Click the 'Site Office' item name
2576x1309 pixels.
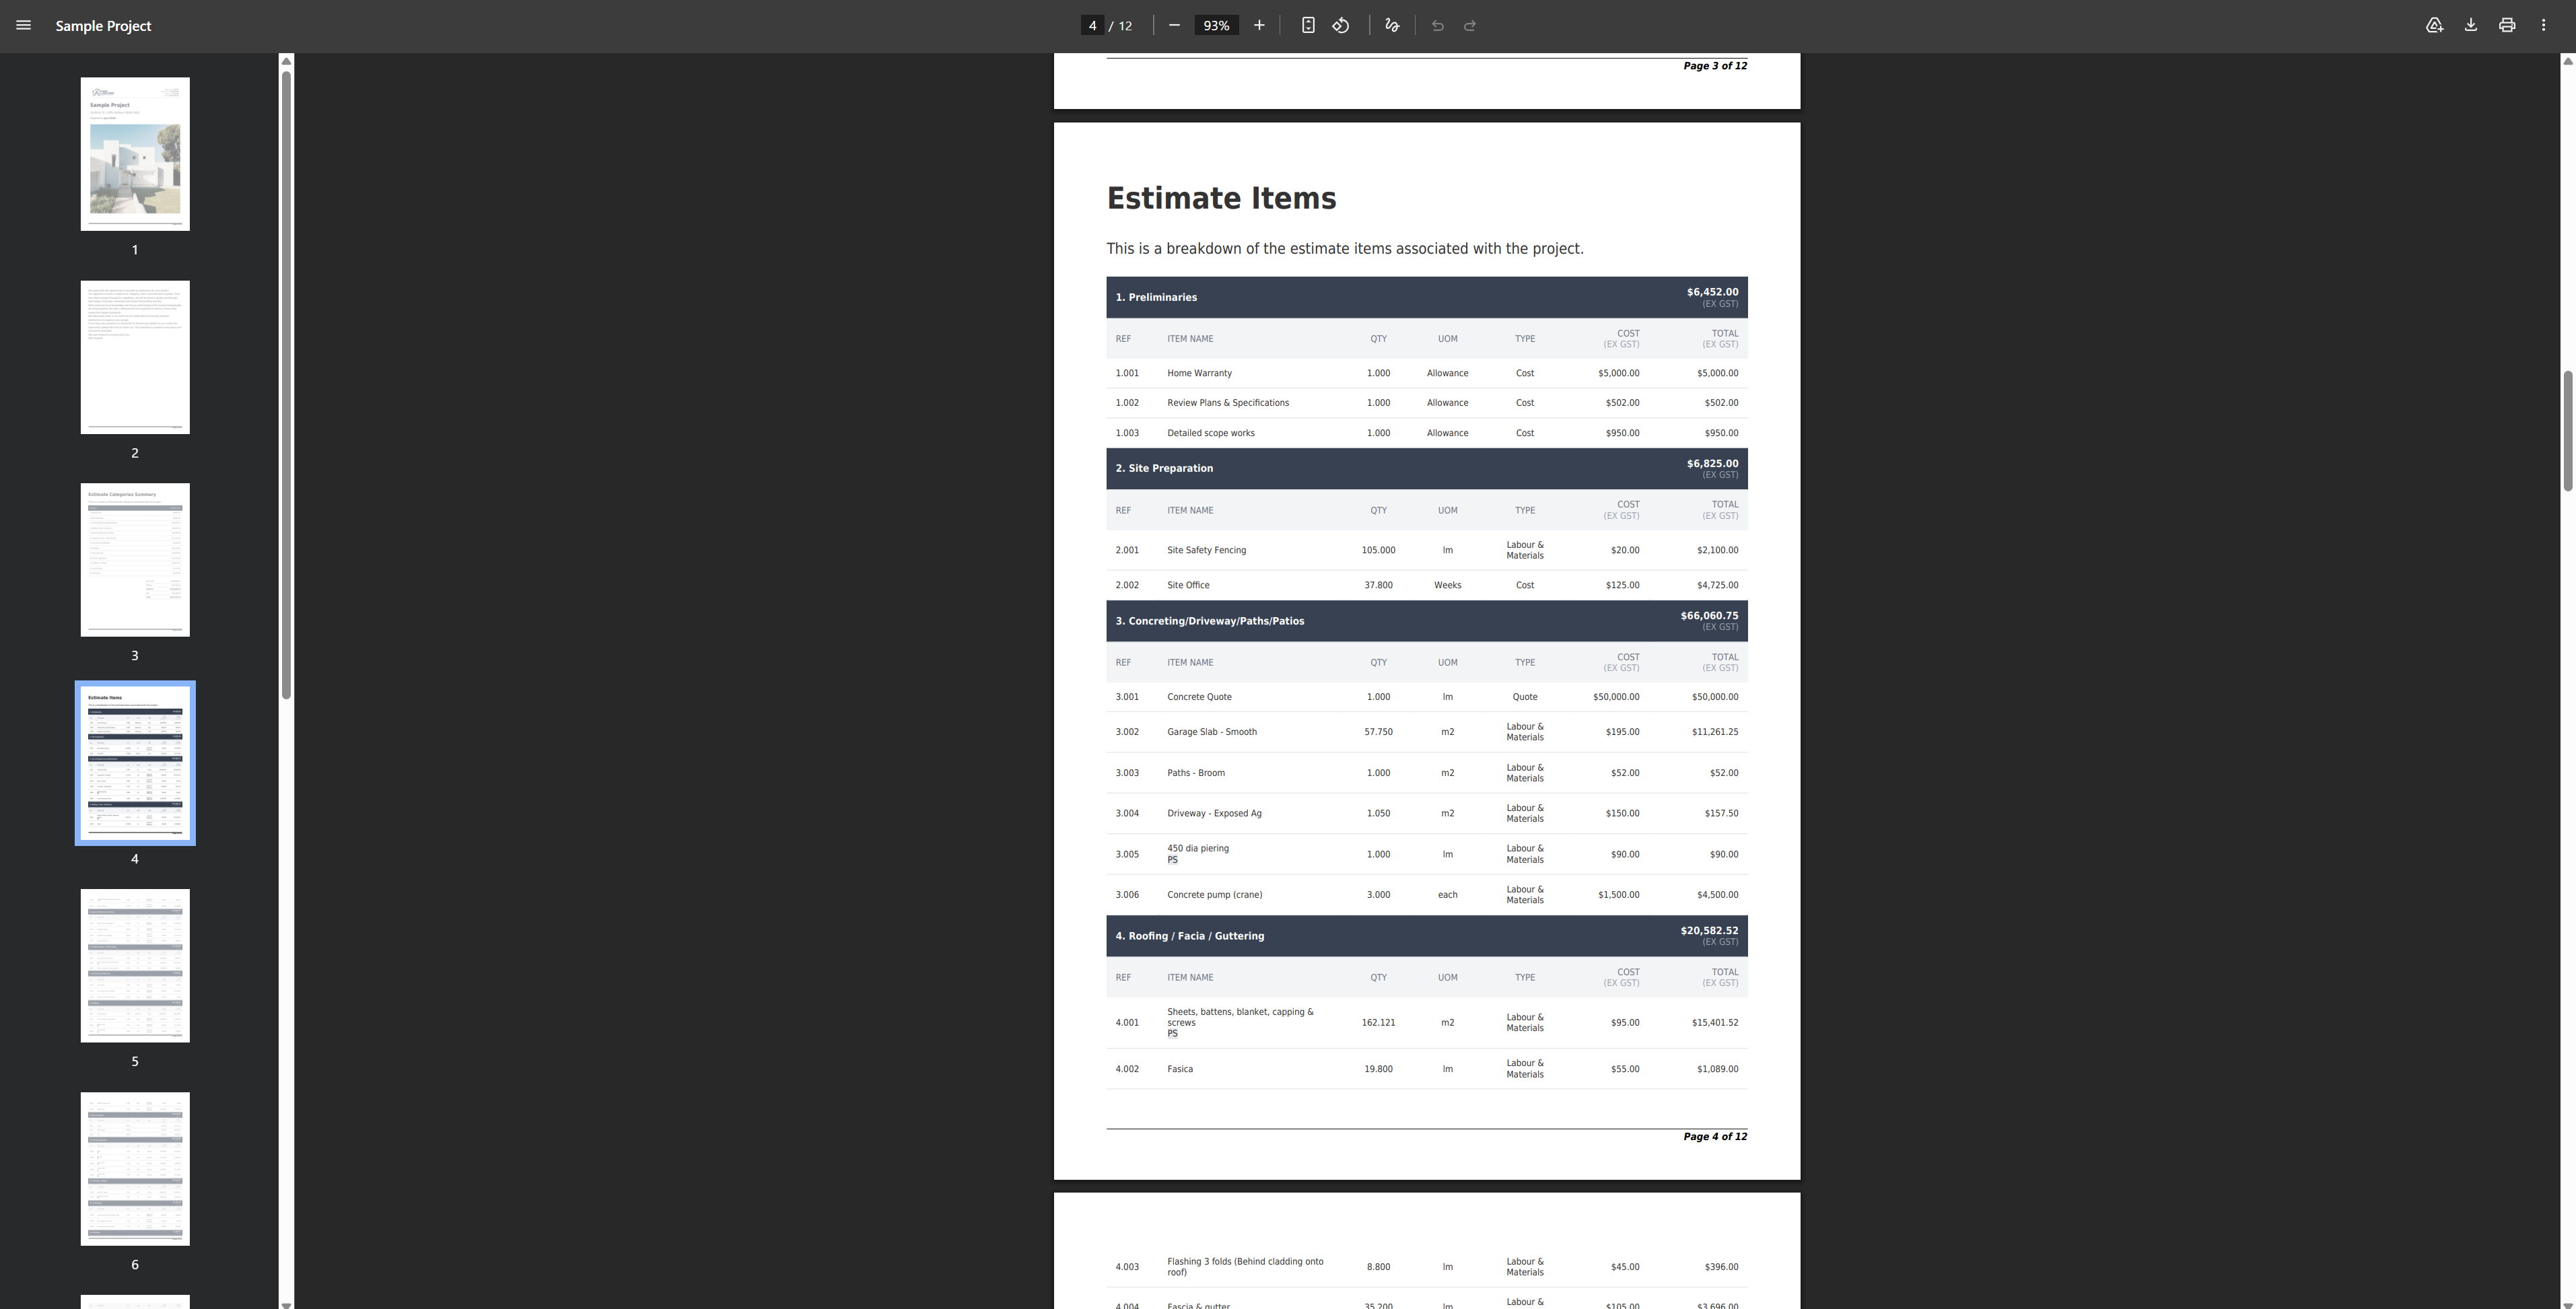pyautogui.click(x=1188, y=585)
